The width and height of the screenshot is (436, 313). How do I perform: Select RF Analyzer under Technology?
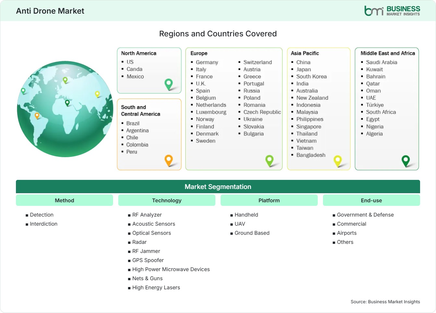(x=147, y=215)
